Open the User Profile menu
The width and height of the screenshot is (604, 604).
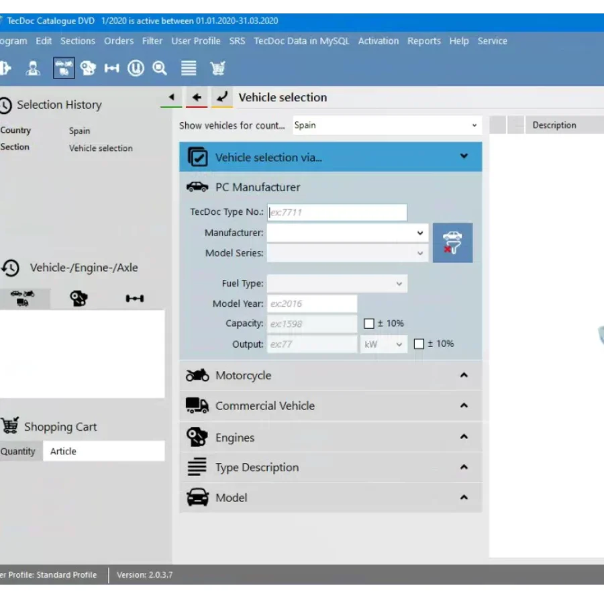[x=196, y=41]
